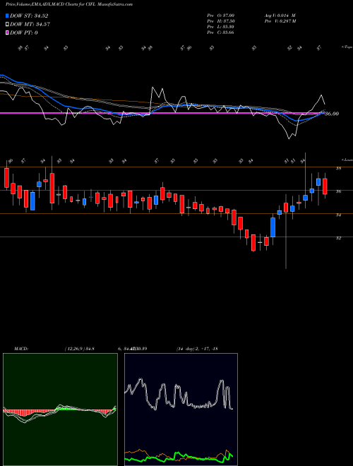The height and width of the screenshot is (466, 353).
Task: Click the chart title mentioning MunafaSutra.com
Action: pos(69,4)
